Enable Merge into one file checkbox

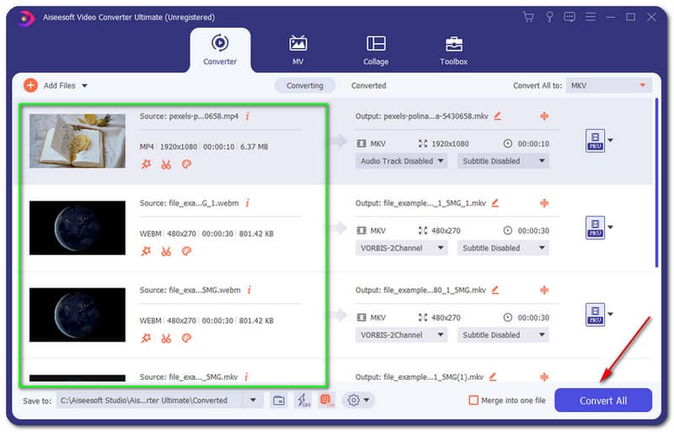[473, 401]
